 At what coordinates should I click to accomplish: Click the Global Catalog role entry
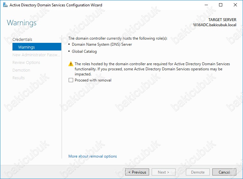point(84,51)
